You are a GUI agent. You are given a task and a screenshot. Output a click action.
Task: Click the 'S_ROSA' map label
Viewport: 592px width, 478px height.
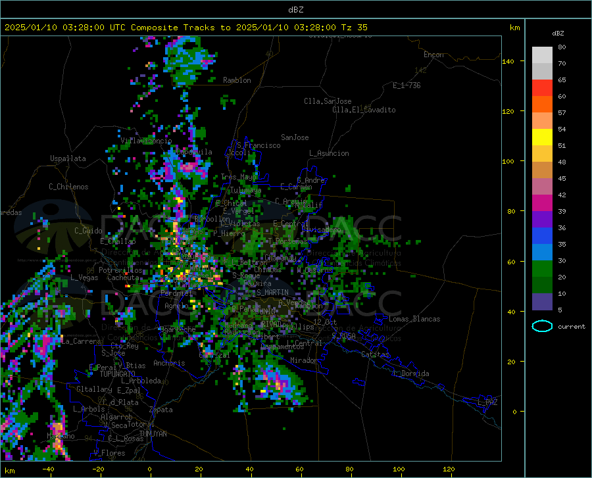343,335
